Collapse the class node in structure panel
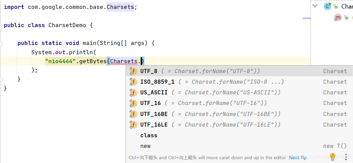The image size is (353, 163). point(315,6)
